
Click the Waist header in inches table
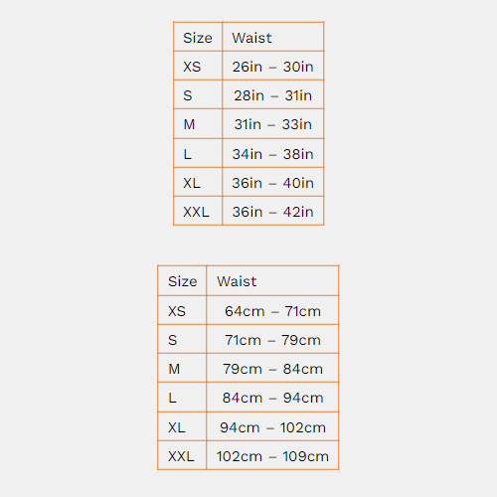[251, 38]
